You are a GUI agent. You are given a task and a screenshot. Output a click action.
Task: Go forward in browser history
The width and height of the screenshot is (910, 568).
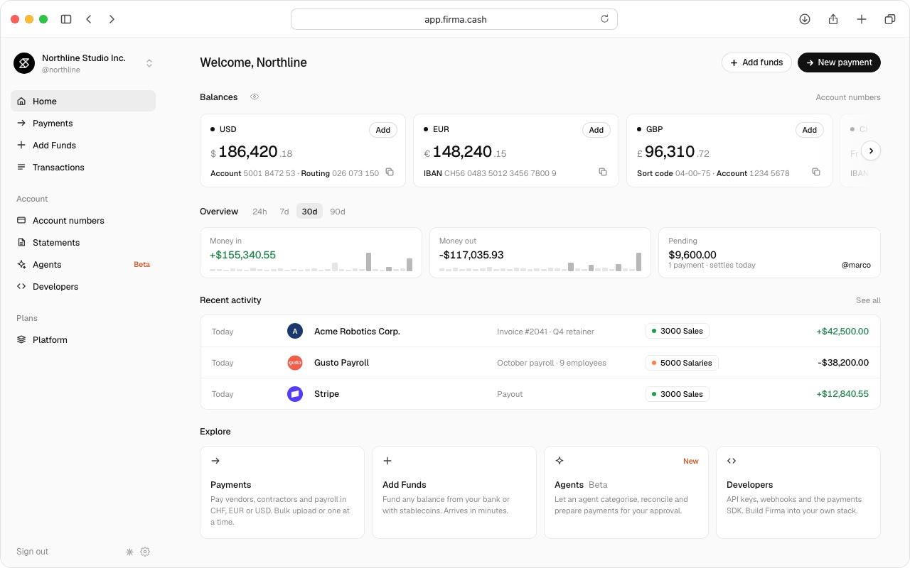(112, 19)
